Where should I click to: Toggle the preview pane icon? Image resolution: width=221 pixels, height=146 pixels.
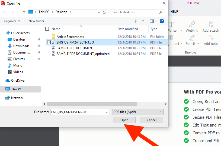pos(152,21)
